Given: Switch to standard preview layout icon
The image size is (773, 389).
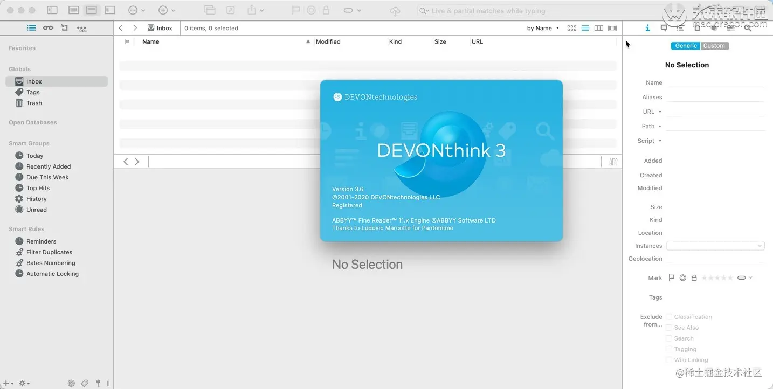Looking at the screenshot, I should (x=92, y=10).
